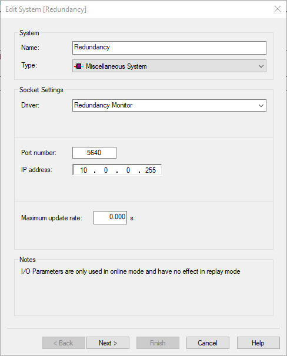The height and width of the screenshot is (356, 287).
Task: Focus the Name field containing Redundancy
Action: pos(169,48)
